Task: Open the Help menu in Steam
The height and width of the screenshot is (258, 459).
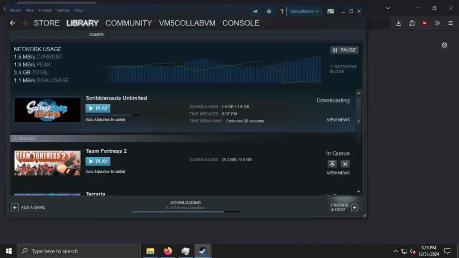Action: (x=78, y=10)
